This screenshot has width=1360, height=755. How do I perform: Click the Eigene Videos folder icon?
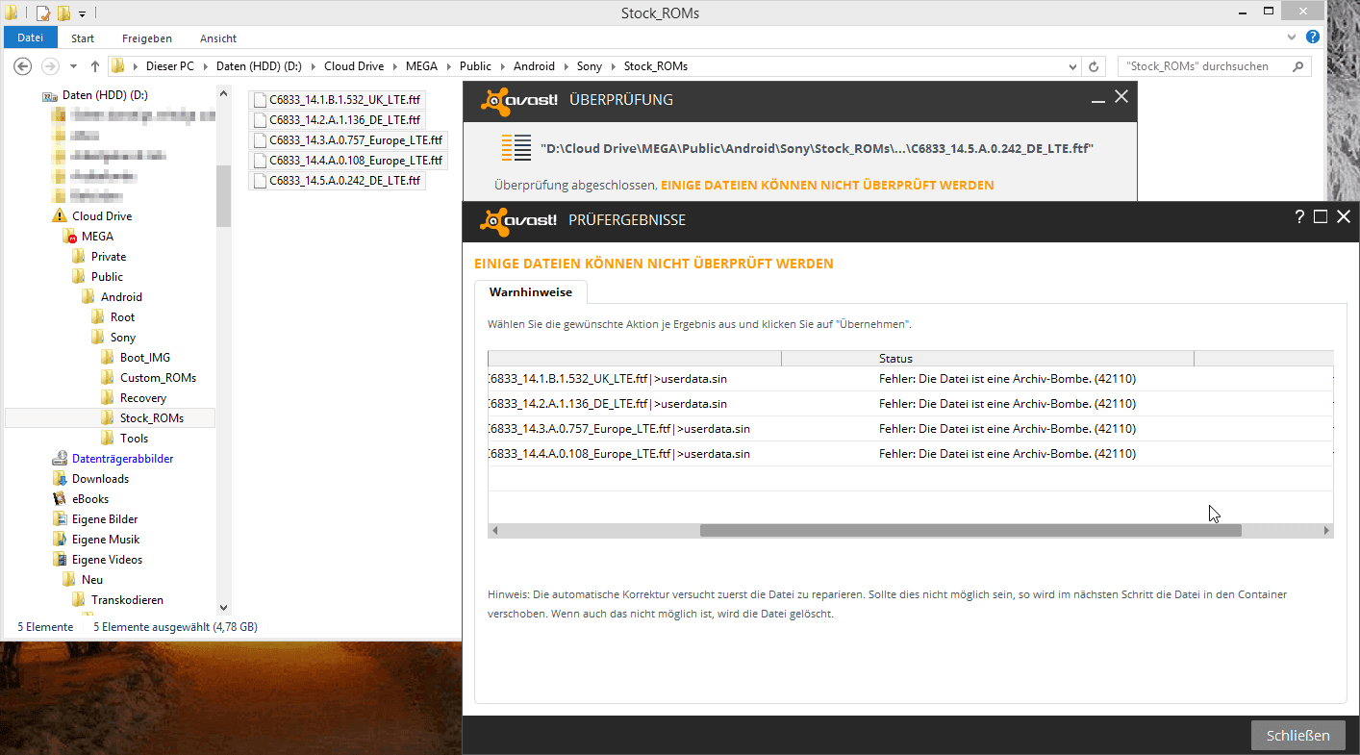(x=60, y=560)
